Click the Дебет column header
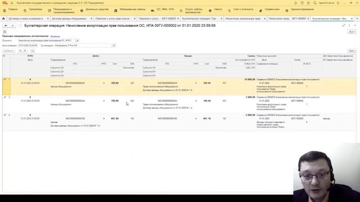 click(96, 56)
